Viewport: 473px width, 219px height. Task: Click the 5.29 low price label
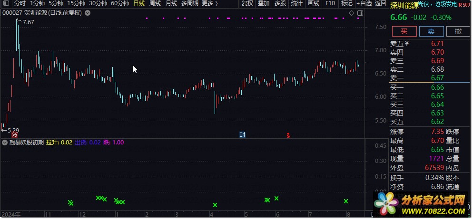tap(13, 131)
